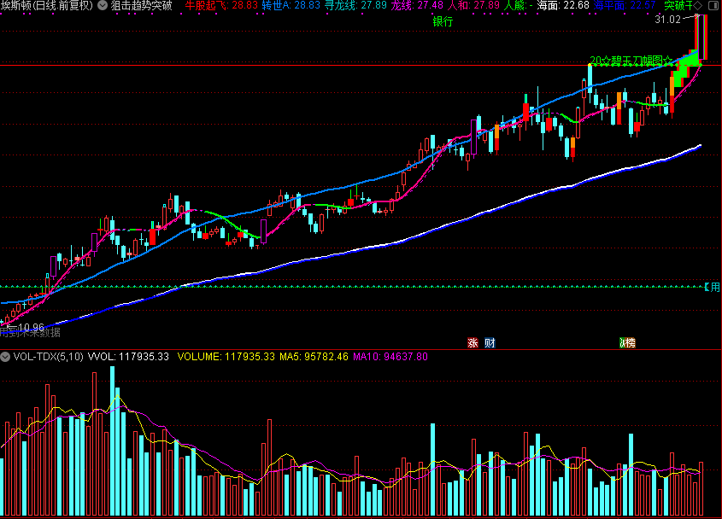Click the VVOL: 117935.33 value
The width and height of the screenshot is (722, 519).
[128, 357]
